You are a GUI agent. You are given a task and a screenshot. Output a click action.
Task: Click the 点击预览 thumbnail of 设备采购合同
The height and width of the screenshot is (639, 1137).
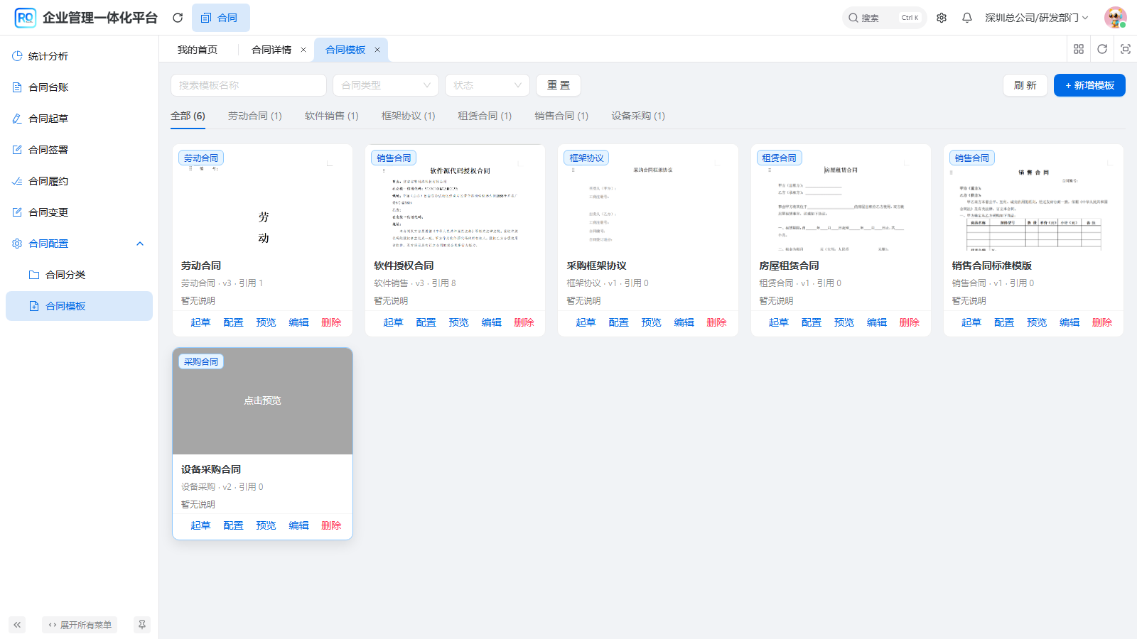pos(263,401)
